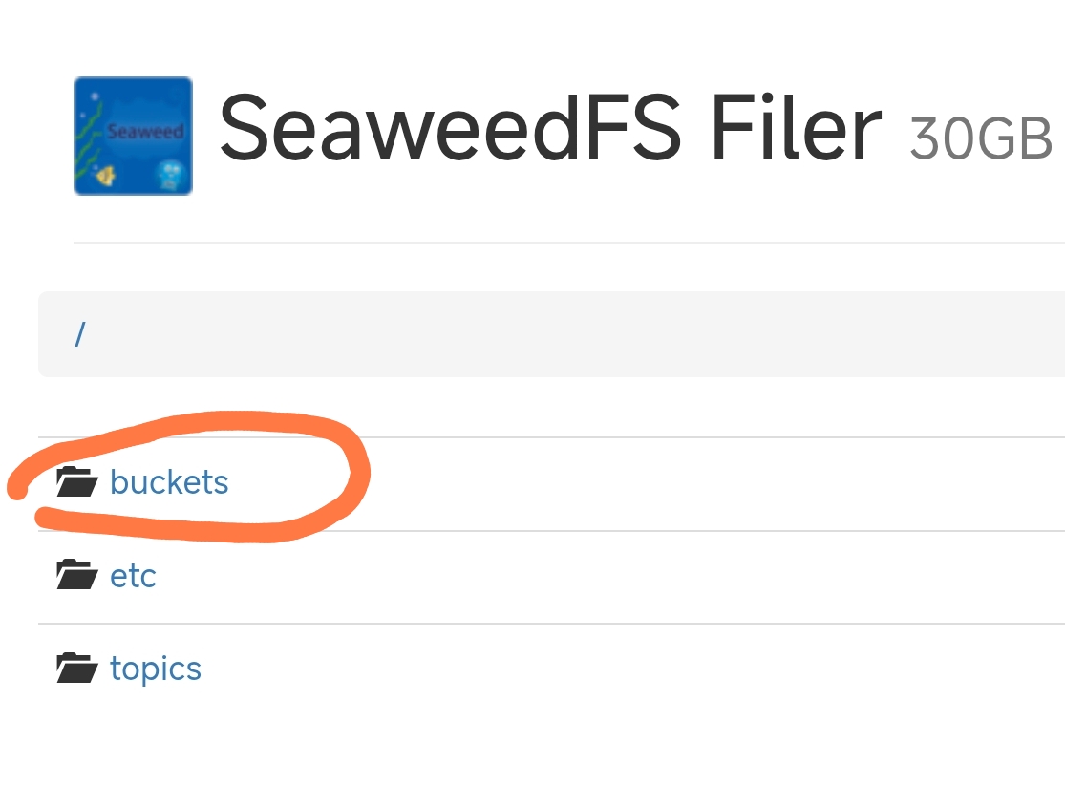Open the etc directory link
Screen dimensions: 1065x807
(133, 576)
